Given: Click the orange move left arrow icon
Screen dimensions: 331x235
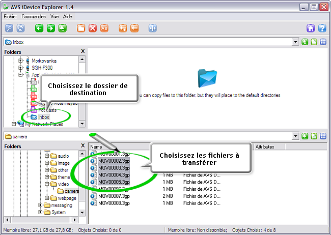Looking at the screenshot, I should coord(134,28).
